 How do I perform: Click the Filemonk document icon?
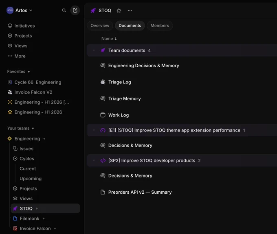point(15,219)
